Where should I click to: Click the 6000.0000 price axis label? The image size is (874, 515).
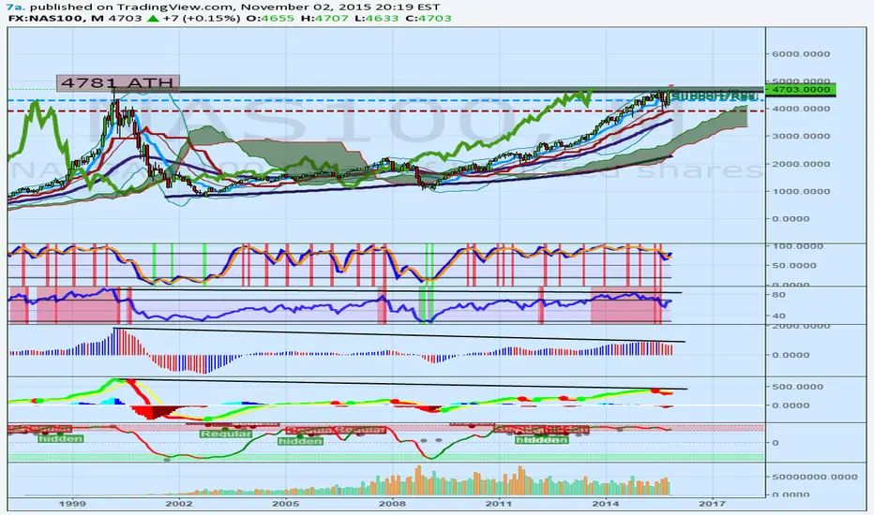[801, 54]
